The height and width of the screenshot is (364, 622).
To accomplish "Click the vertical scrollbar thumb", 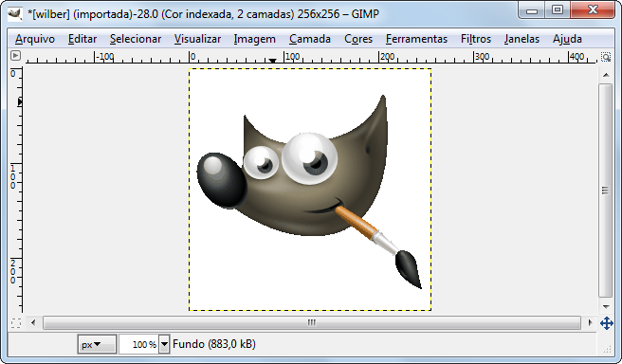I will (x=606, y=191).
